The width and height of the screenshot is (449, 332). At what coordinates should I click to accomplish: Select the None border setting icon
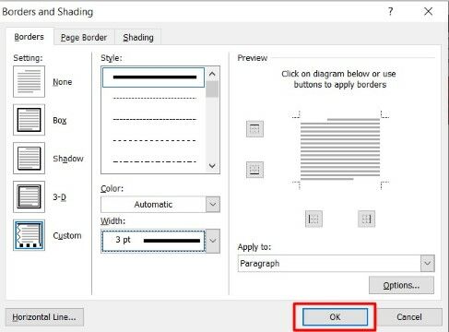[29, 81]
